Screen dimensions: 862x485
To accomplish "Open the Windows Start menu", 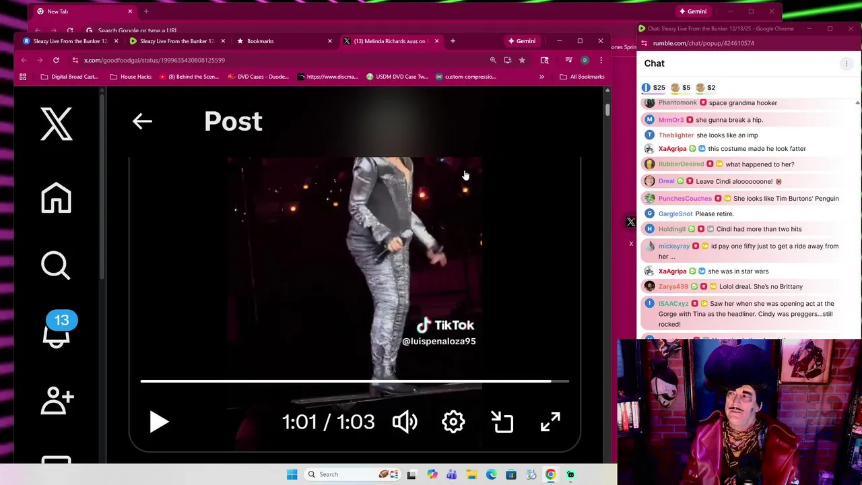I will pyautogui.click(x=292, y=474).
